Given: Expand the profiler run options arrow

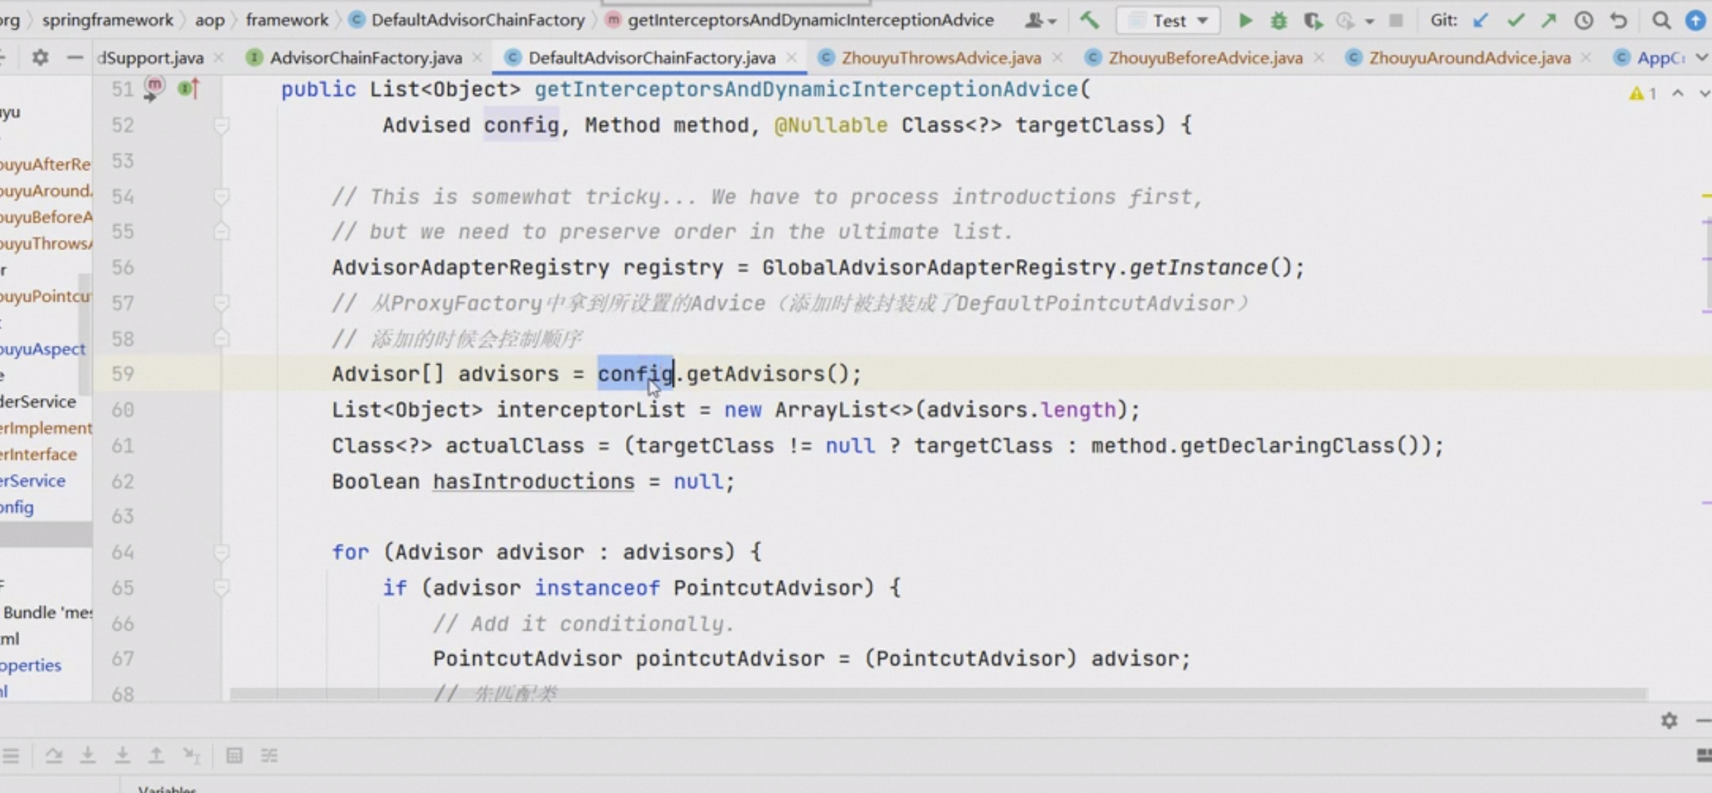Looking at the screenshot, I should 1369,22.
